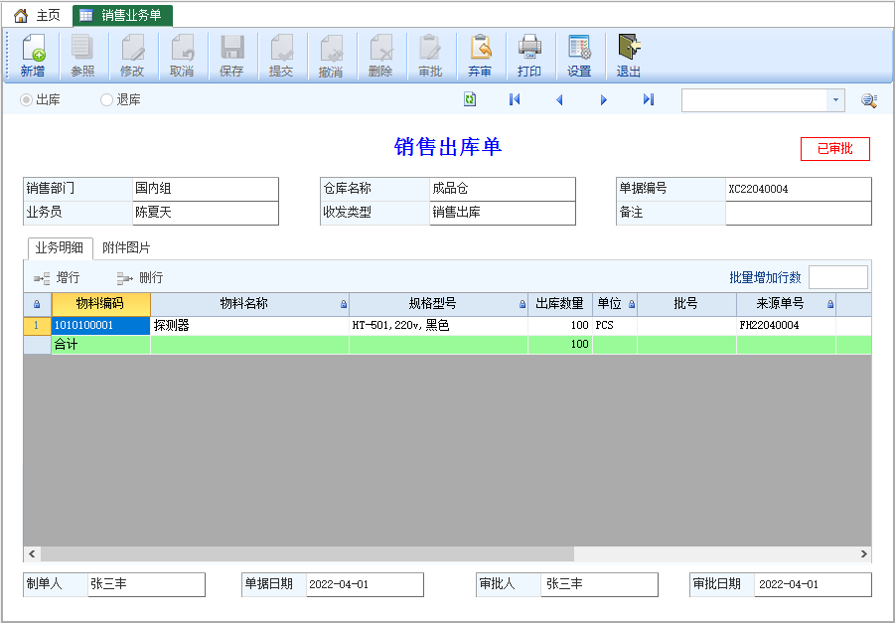Image resolution: width=895 pixels, height=623 pixels.
Task: Click the 单位 column header
Action: pyautogui.click(x=615, y=304)
